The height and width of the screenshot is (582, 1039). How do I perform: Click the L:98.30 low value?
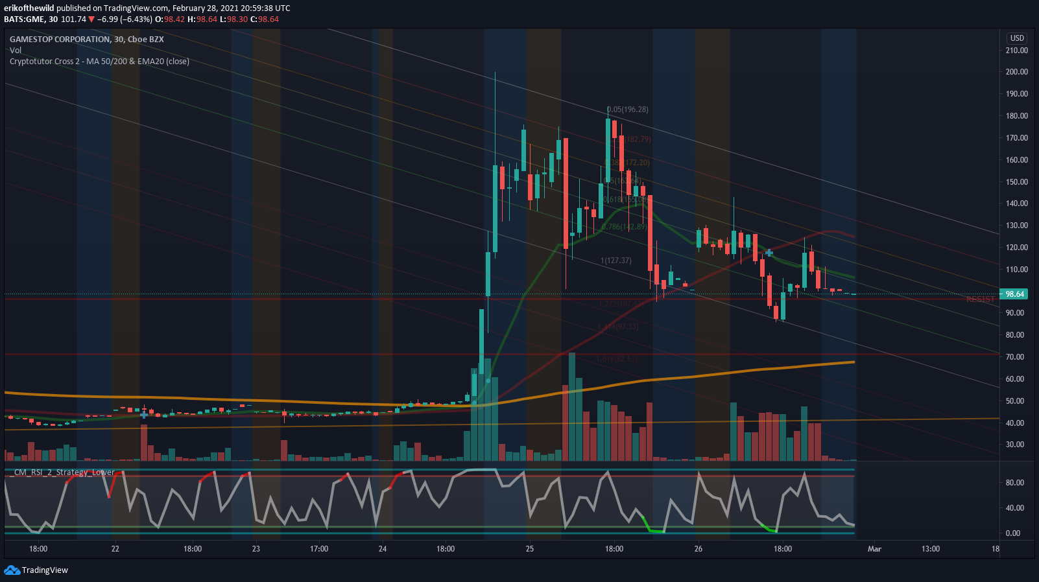click(234, 19)
